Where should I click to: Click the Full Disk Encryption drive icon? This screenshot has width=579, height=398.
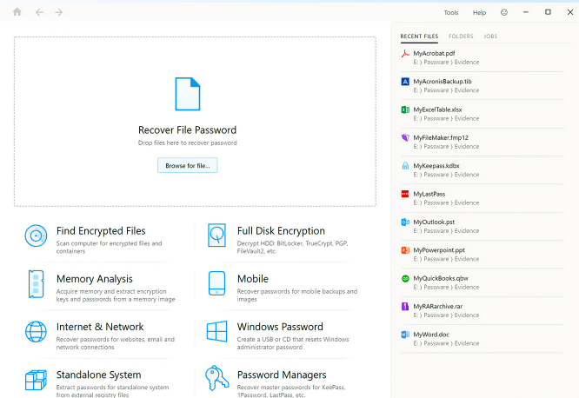(216, 235)
